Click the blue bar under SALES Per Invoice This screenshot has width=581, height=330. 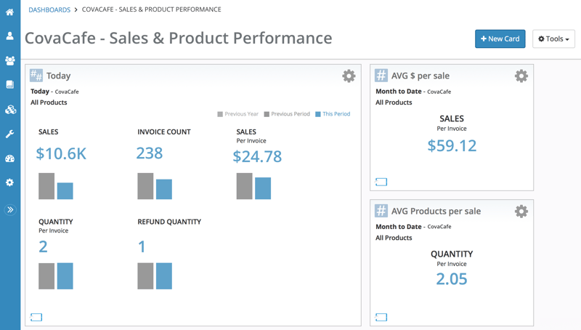[x=263, y=188]
